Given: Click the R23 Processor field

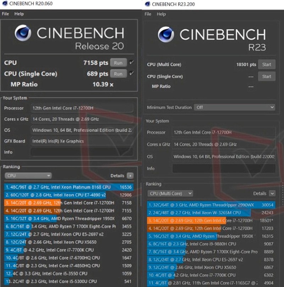Looking at the screenshot, I should pyautogui.click(x=224, y=132).
